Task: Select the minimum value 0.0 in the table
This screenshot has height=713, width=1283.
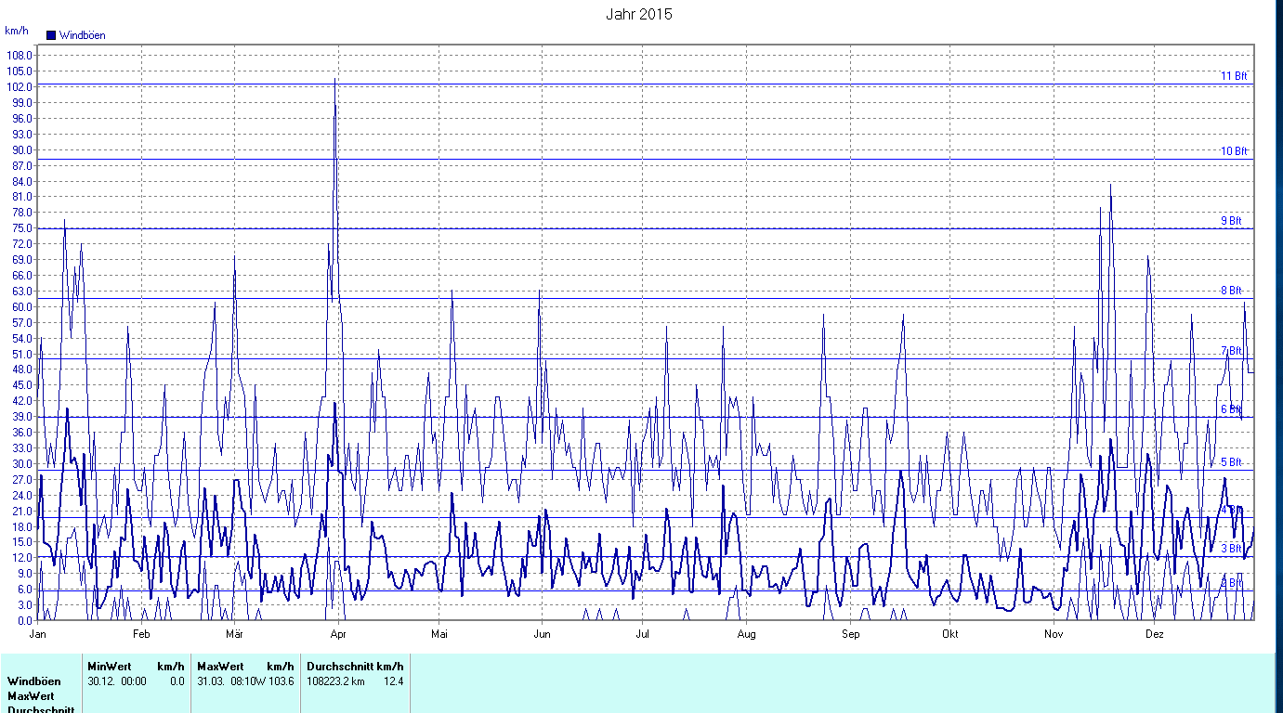Action: [177, 681]
